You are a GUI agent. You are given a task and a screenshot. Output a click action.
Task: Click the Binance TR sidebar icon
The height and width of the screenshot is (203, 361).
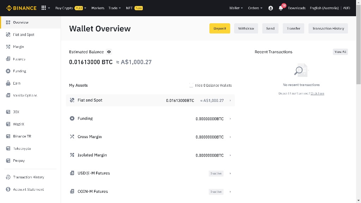(x=8, y=136)
